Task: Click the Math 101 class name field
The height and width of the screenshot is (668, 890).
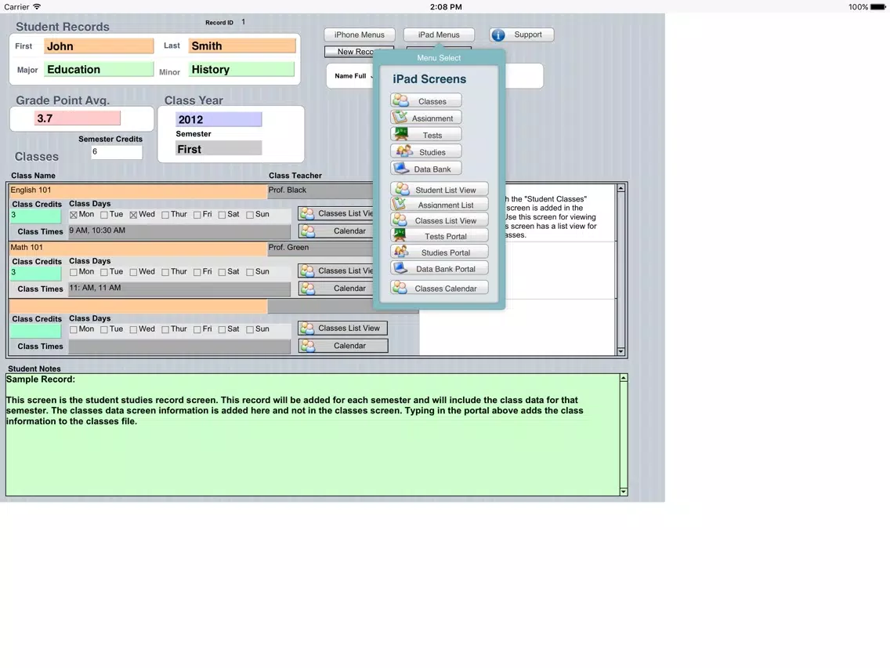Action: [x=138, y=248]
